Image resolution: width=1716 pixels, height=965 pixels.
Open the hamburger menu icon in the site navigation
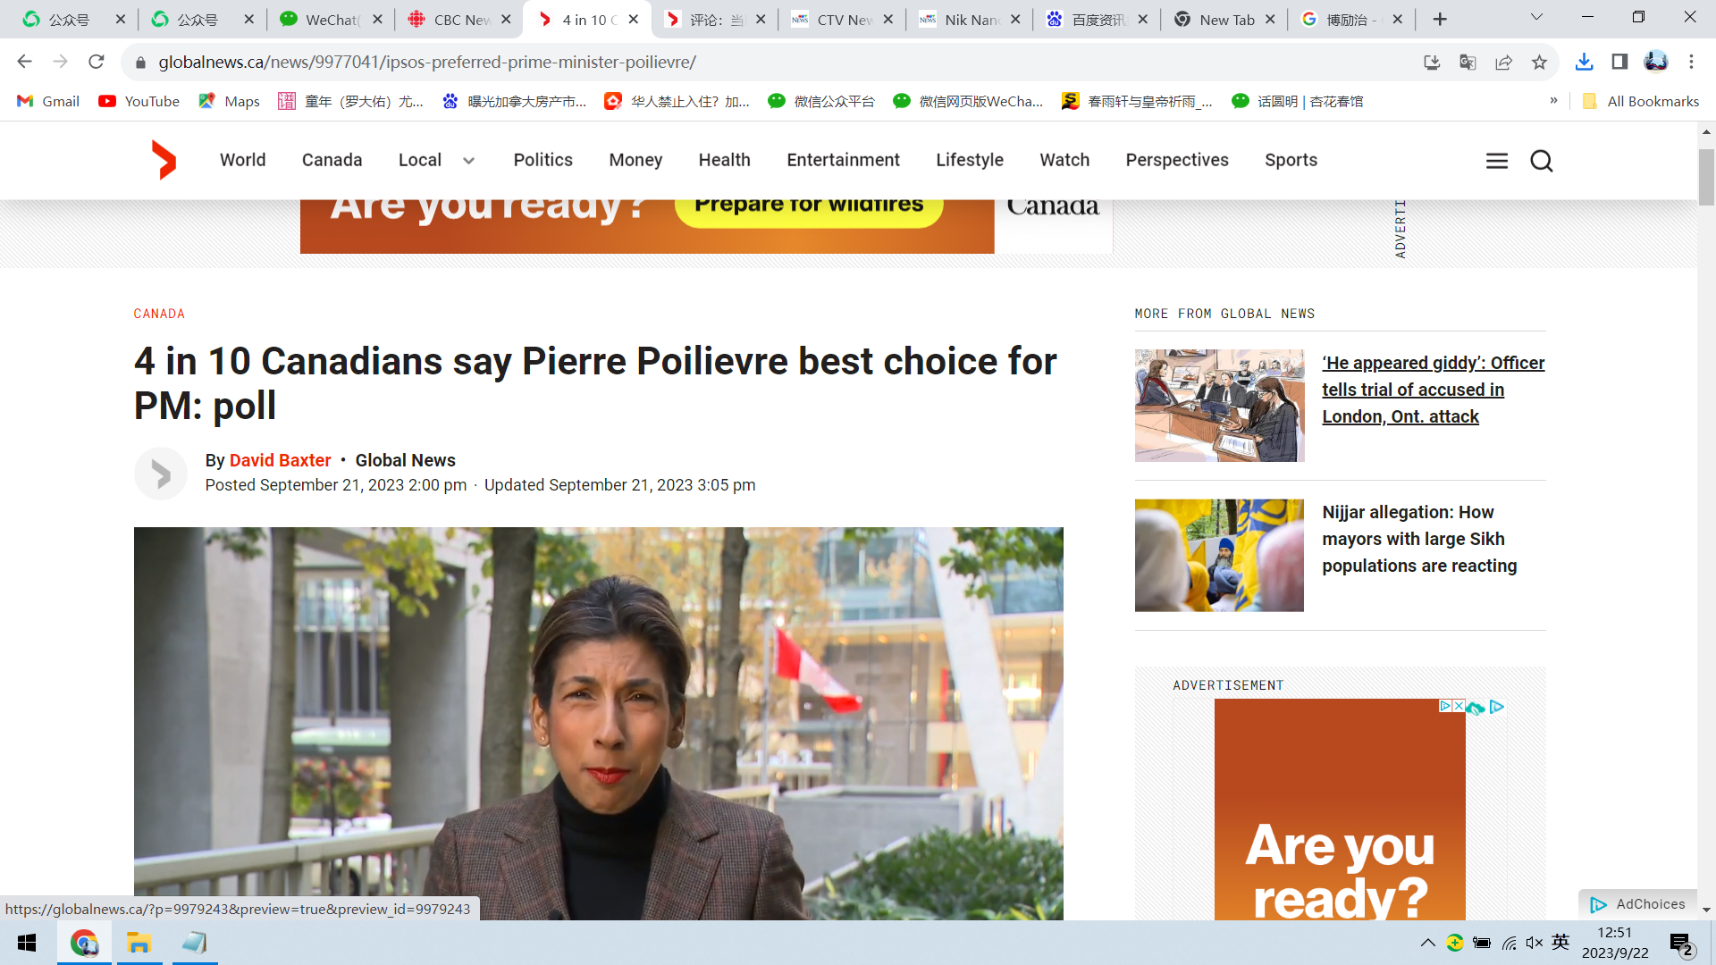[x=1497, y=161]
